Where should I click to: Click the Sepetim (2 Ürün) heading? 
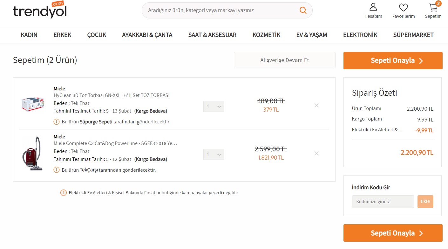tap(45, 60)
